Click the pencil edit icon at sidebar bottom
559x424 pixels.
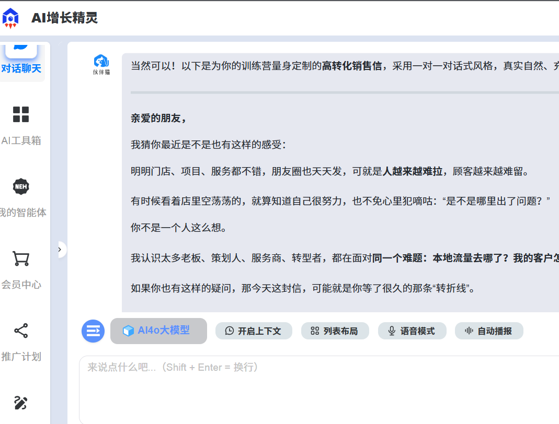(21, 403)
